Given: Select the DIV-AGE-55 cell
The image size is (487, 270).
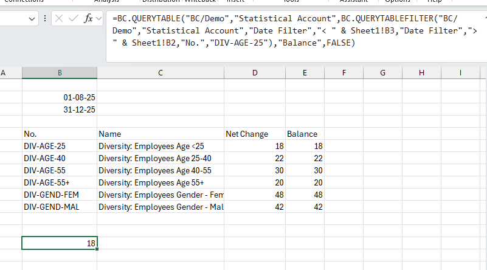Looking at the screenshot, I should pos(60,170).
